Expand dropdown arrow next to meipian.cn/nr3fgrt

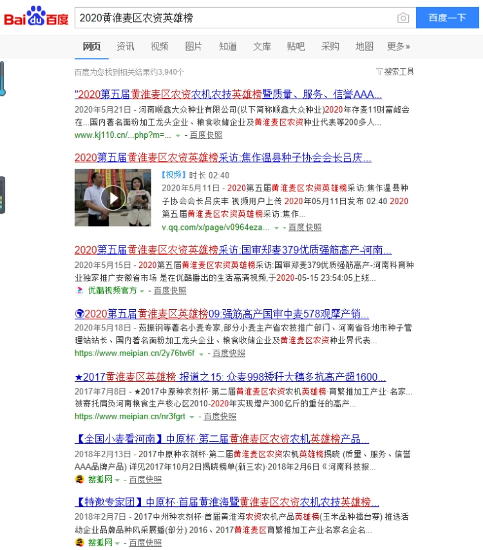(x=192, y=417)
